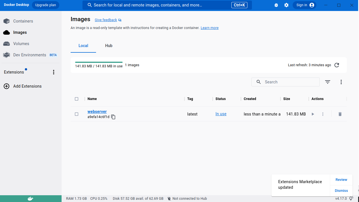Click RAM 1.73 GB status entry
The width and height of the screenshot is (359, 202).
click(76, 199)
